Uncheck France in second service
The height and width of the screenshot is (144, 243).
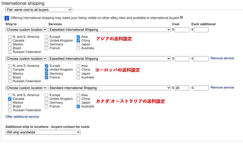(x=46, y=77)
